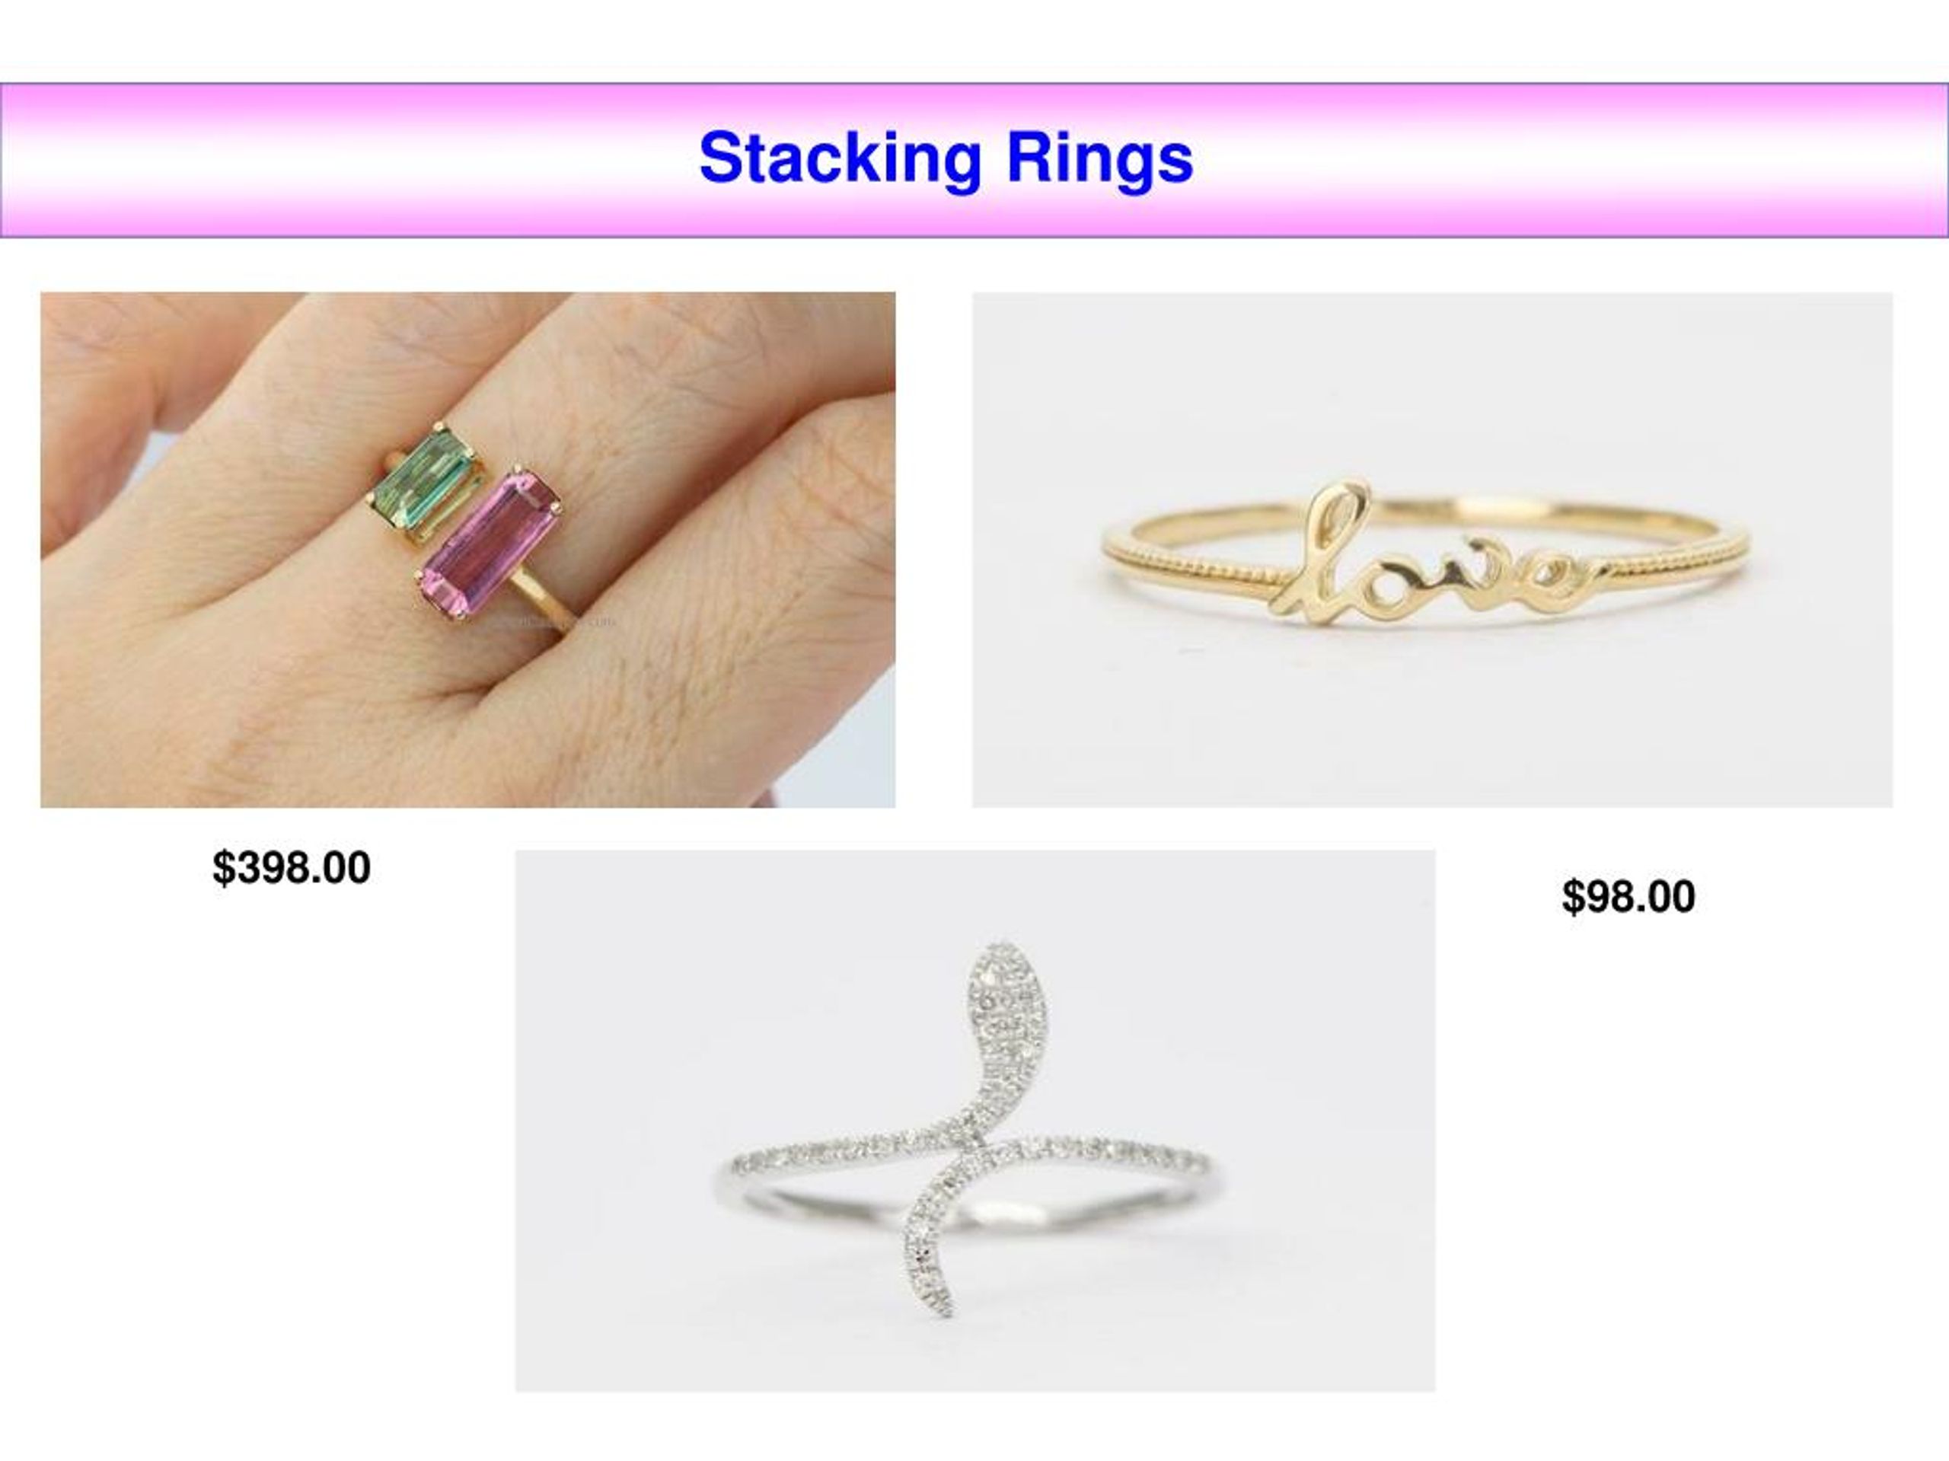Click the word "Stacking" in the title
The width and height of the screenshot is (1949, 1461).
point(839,159)
